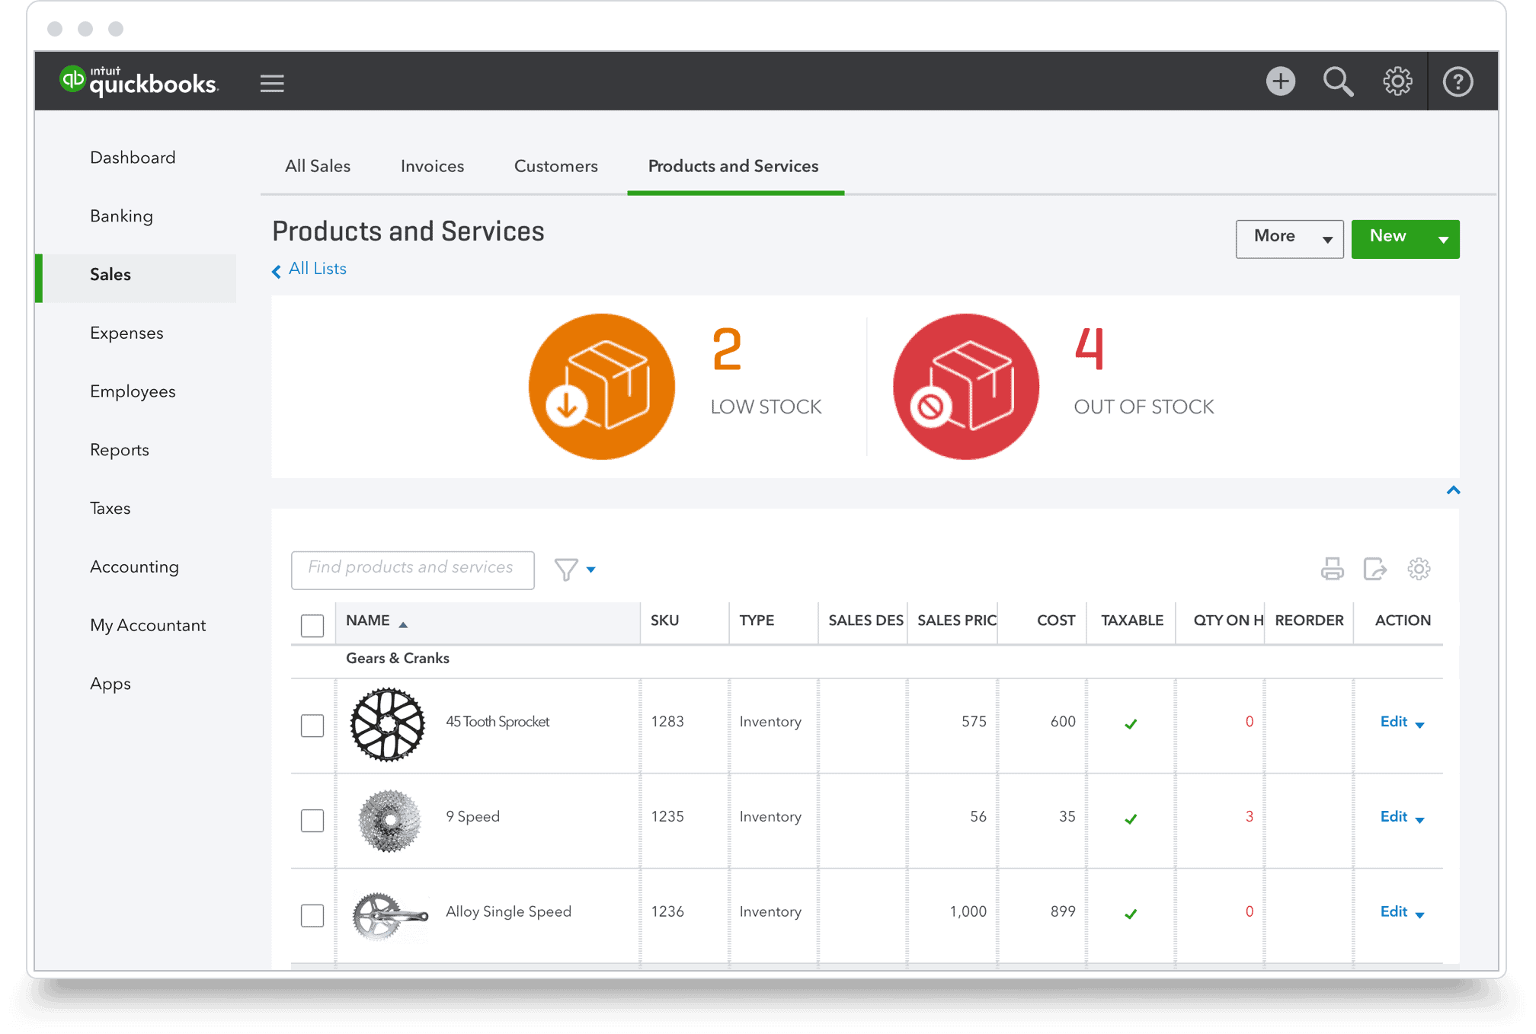Toggle checkbox for 9 Speed row
The height and width of the screenshot is (1034, 1536).
[x=312, y=819]
